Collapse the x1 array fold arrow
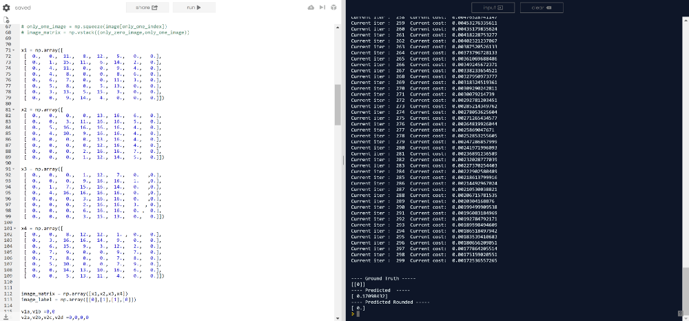The height and width of the screenshot is (321, 689). pyautogui.click(x=14, y=50)
